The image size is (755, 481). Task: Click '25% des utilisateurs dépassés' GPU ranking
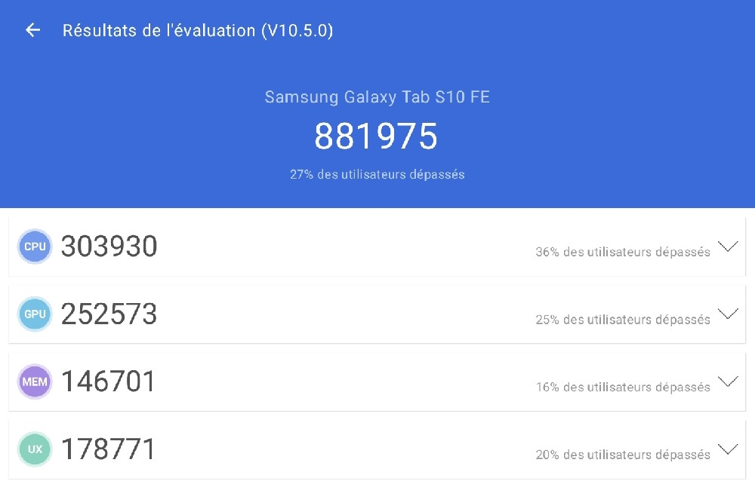point(623,320)
